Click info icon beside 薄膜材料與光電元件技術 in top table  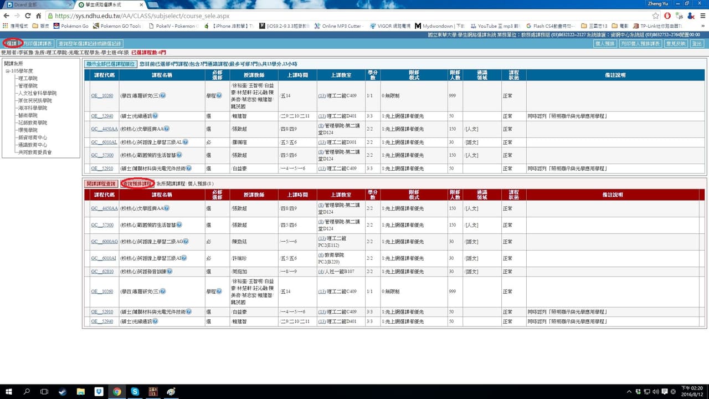[x=189, y=168]
